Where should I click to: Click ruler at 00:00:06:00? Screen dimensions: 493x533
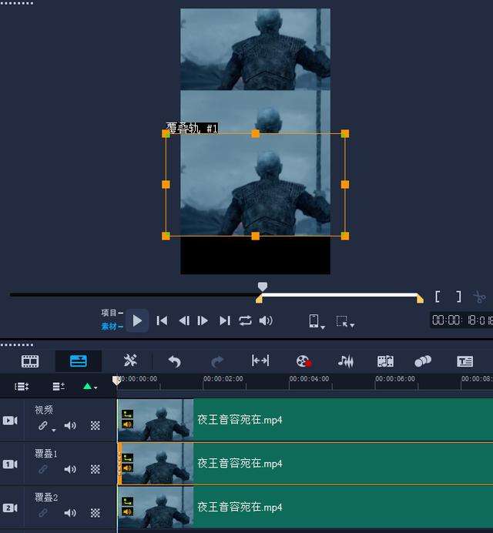(395, 379)
